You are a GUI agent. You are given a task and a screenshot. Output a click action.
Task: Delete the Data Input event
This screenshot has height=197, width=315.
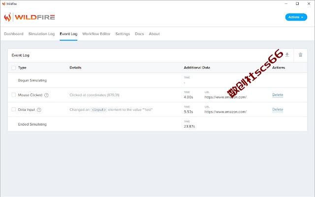[278, 109]
